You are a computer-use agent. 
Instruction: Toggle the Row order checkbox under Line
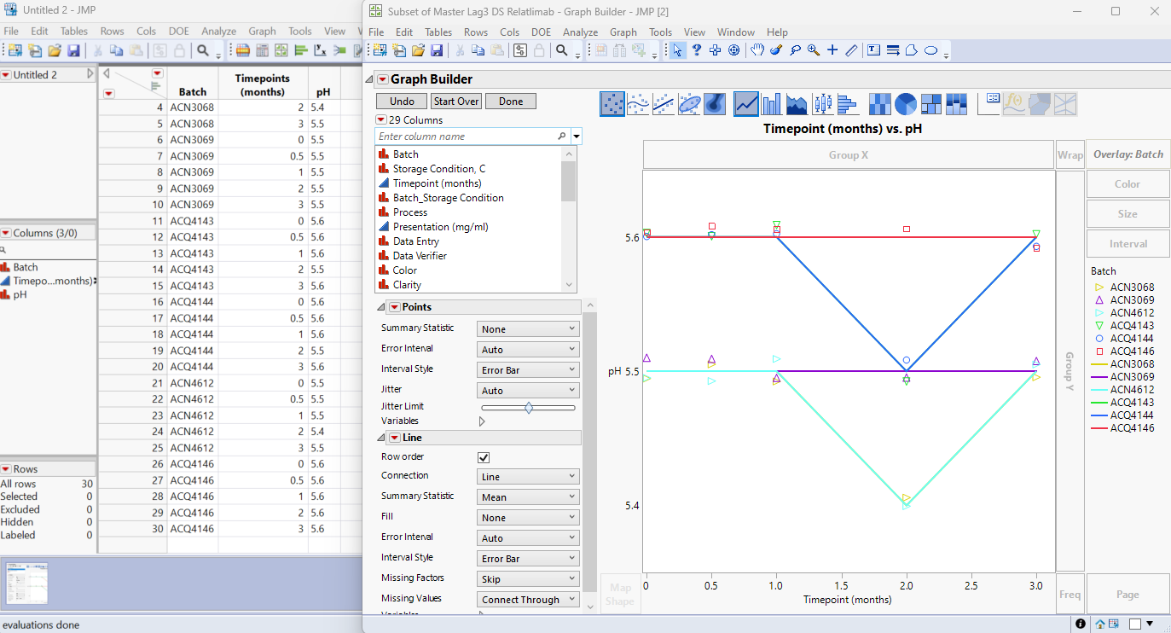pos(483,457)
